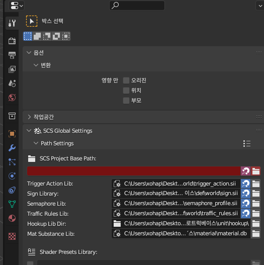Collapse the Path Settings subpanel
The width and height of the screenshot is (264, 265).
coord(36,143)
